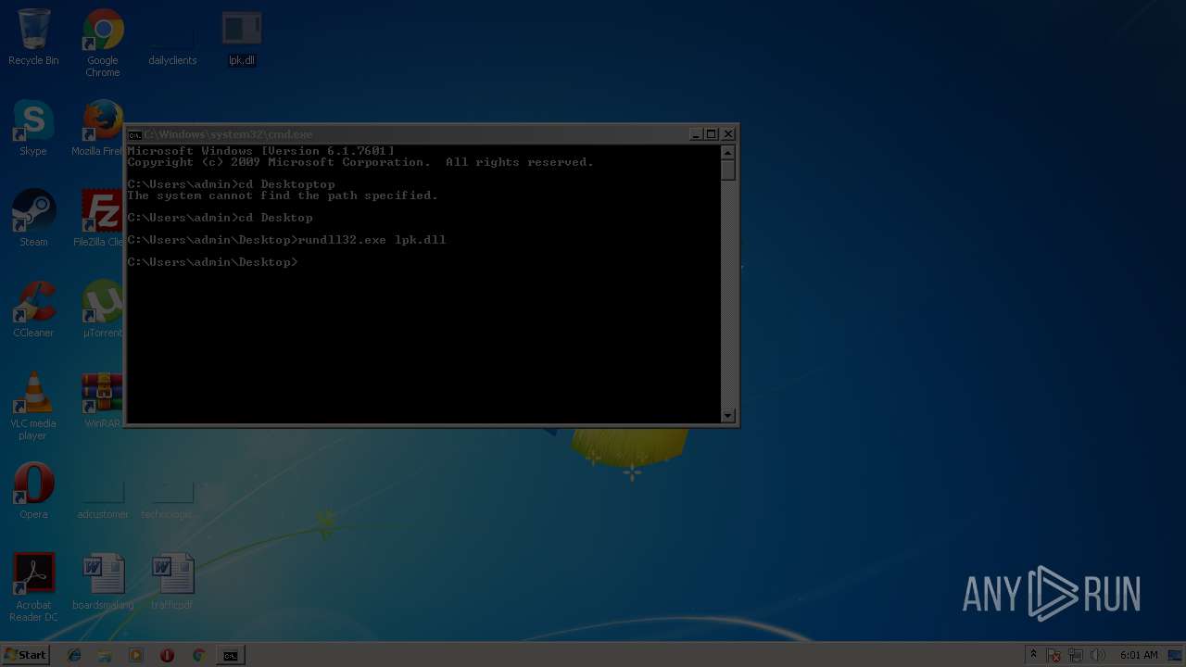Select the adcustomer desktop file

pos(103,498)
